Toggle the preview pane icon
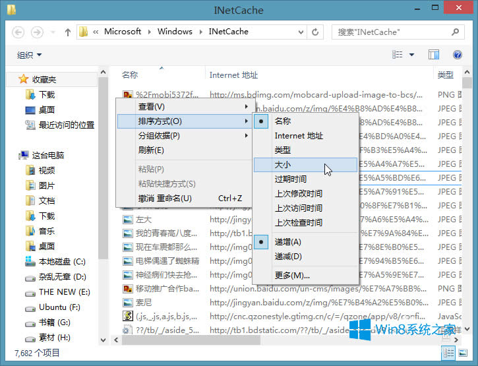The image size is (478, 366). coord(433,55)
